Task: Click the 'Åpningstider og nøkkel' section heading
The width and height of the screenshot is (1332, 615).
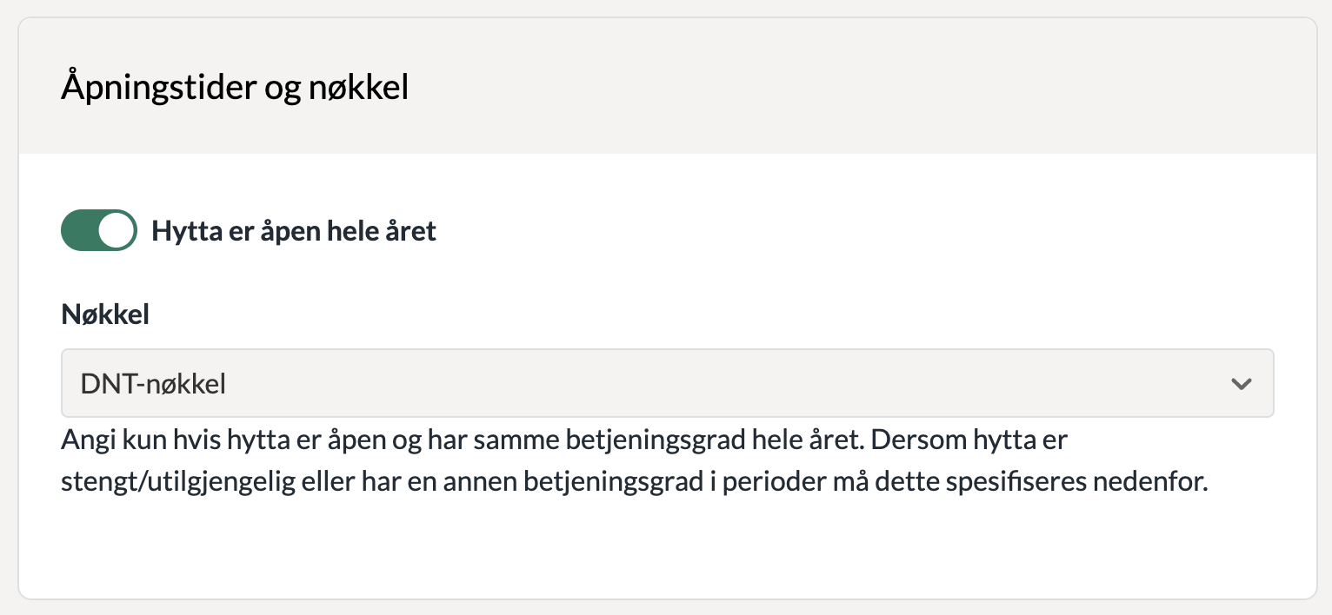Action: click(x=235, y=88)
